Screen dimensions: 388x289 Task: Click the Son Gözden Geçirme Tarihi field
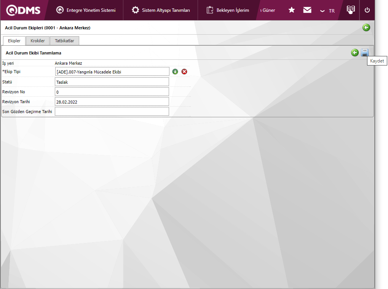point(112,111)
